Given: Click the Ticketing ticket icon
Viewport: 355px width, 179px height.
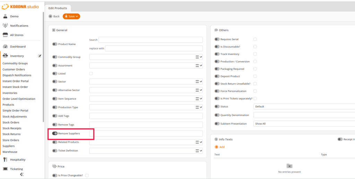Looking at the screenshot, I should coord(5,169).
